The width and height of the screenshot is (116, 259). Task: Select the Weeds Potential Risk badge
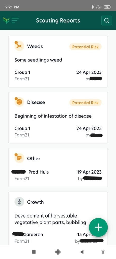pos(86,47)
